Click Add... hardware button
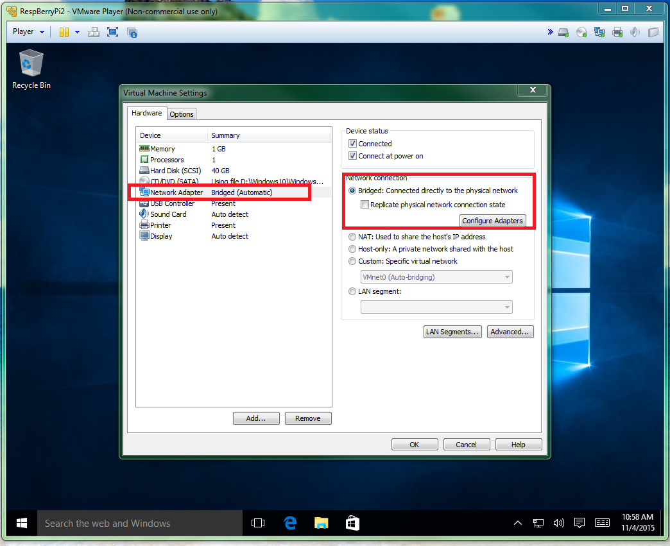This screenshot has height=546, width=670. click(x=256, y=418)
